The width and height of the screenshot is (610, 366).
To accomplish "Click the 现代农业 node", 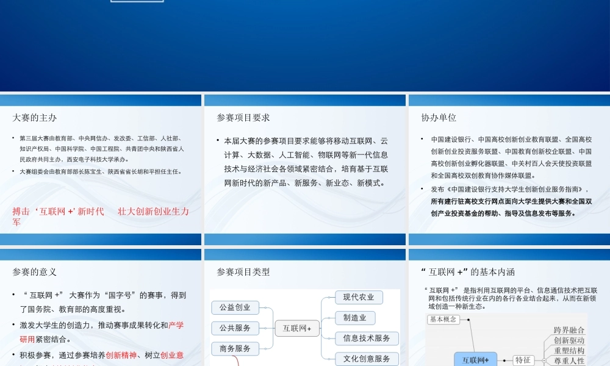I will (x=359, y=297).
